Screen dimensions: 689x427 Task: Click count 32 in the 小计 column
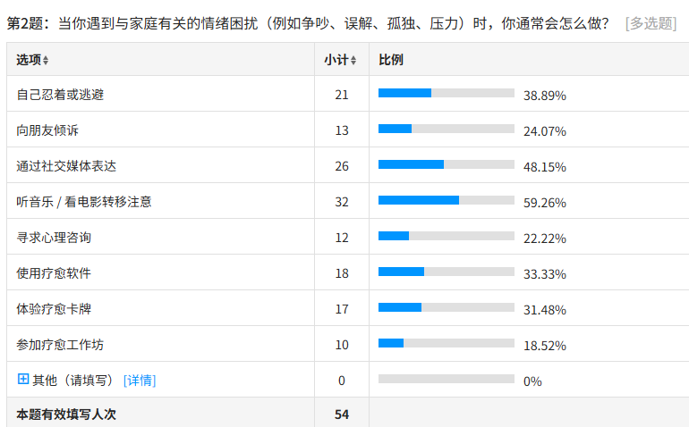[342, 201]
